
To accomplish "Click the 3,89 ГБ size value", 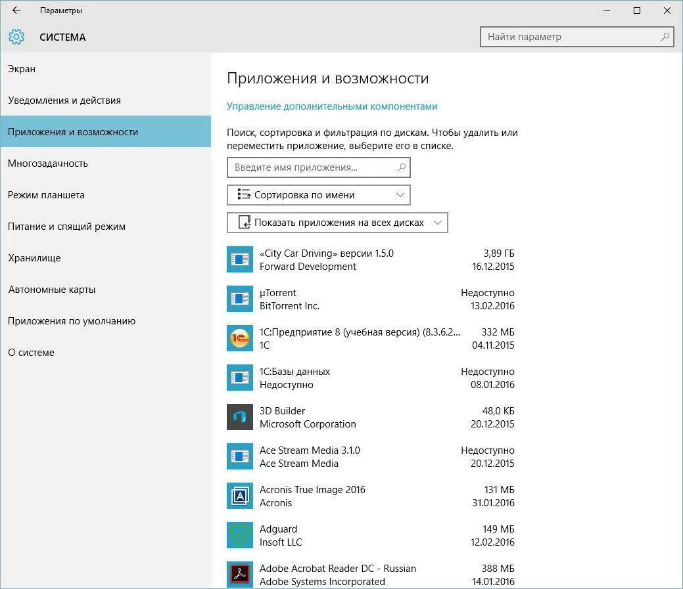I will click(x=499, y=253).
